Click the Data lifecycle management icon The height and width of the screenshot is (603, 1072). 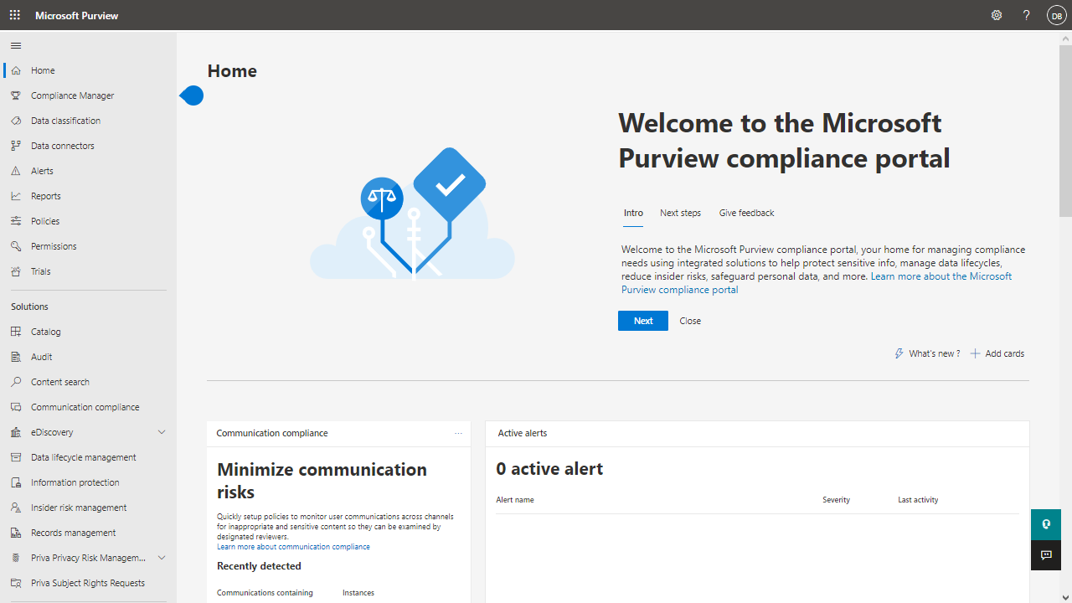[x=16, y=457]
